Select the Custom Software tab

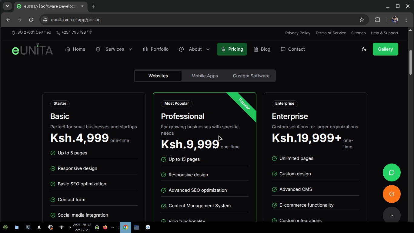251,76
